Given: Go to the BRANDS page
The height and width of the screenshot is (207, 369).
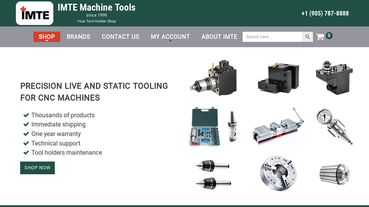Looking at the screenshot, I should point(78,37).
